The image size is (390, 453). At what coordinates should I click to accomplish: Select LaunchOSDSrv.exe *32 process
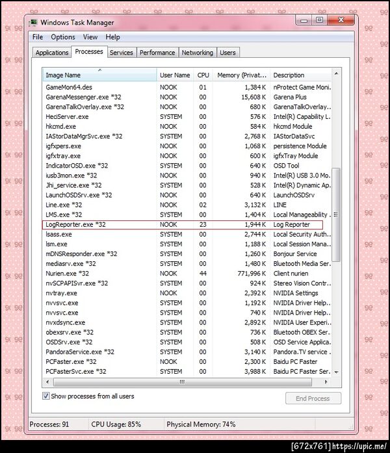click(x=187, y=195)
